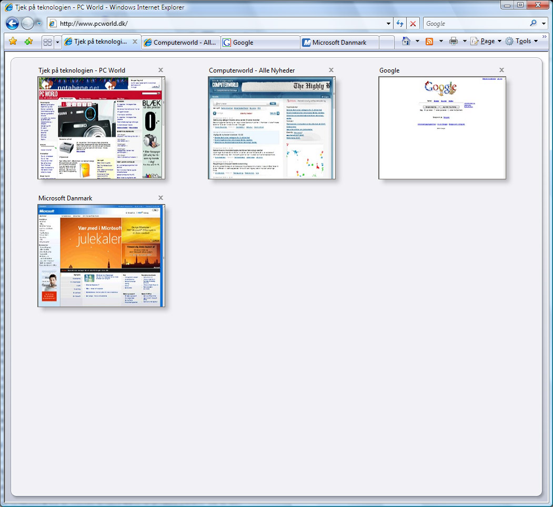Close the Google thumbnail in Quick Tabs
Viewport: 553px width, 507px height.
tap(501, 70)
